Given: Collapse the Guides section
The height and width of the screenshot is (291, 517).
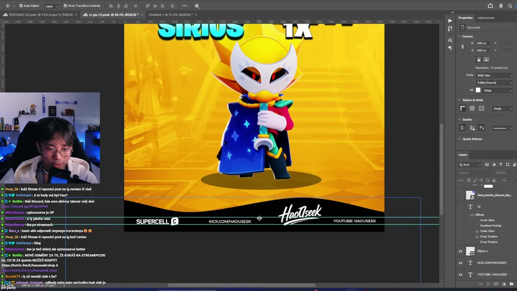Looking at the screenshot, I should [459, 120].
